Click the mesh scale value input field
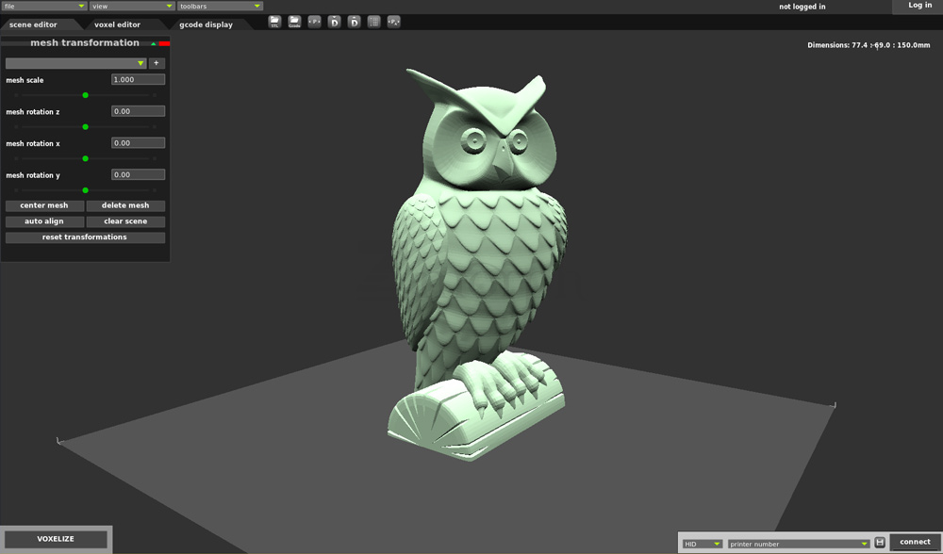The image size is (943, 554). [x=138, y=80]
